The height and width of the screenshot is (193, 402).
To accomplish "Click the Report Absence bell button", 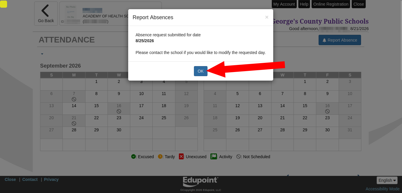I will coord(340,40).
